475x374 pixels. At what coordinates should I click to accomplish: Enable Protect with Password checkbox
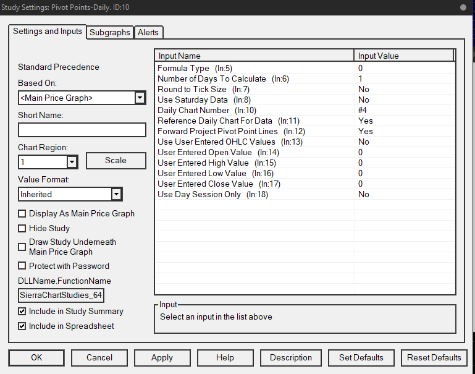[x=22, y=266]
